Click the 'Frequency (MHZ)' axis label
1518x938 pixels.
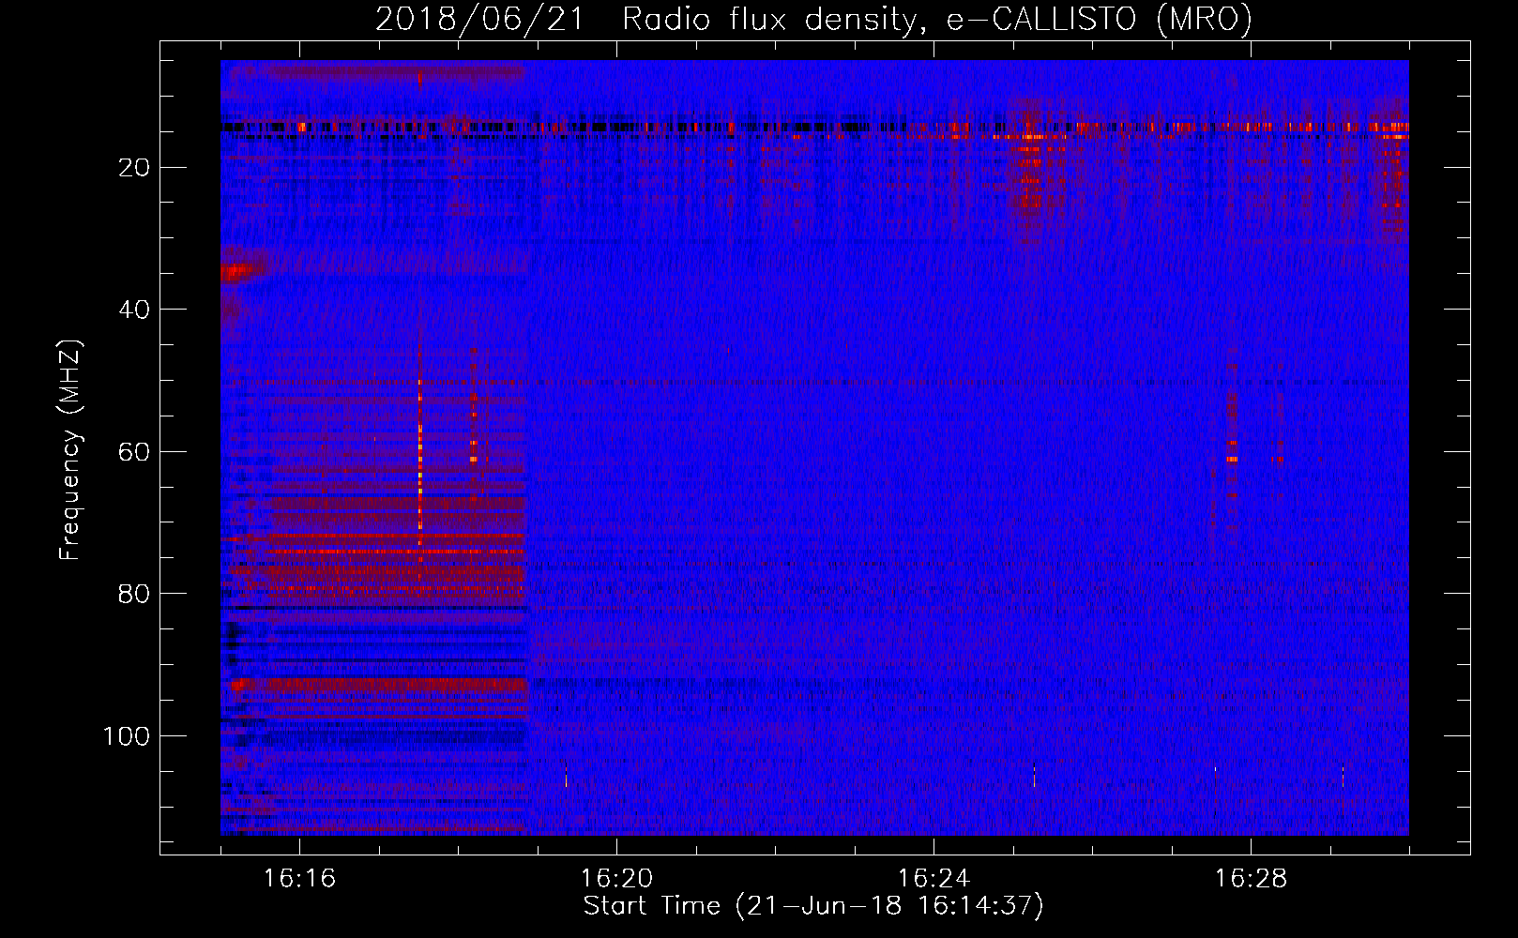(x=70, y=450)
